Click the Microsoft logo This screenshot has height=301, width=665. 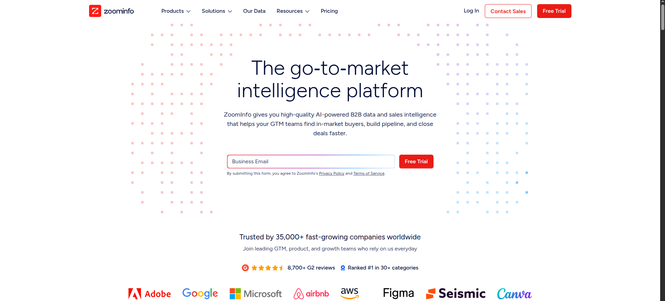tap(256, 294)
